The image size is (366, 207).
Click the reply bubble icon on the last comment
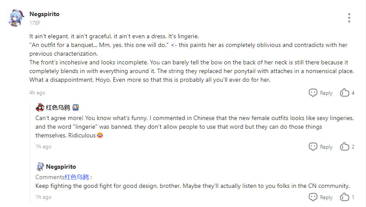pyautogui.click(x=313, y=197)
